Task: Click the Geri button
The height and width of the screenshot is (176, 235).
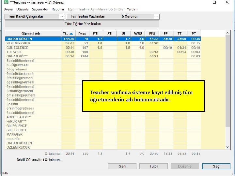Action: point(122,166)
